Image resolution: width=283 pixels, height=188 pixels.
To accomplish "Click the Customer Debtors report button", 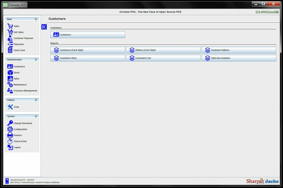I will point(239,50).
